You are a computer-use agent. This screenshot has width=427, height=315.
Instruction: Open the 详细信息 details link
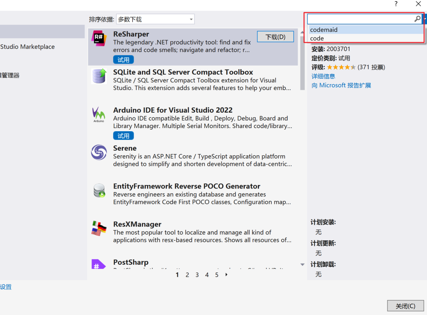tap(323, 76)
